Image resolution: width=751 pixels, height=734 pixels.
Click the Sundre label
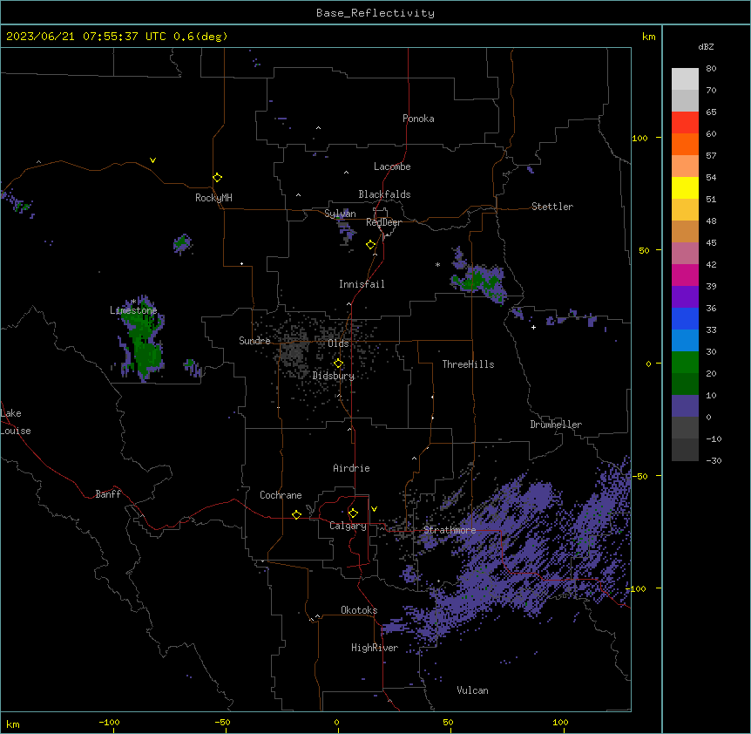(254, 341)
